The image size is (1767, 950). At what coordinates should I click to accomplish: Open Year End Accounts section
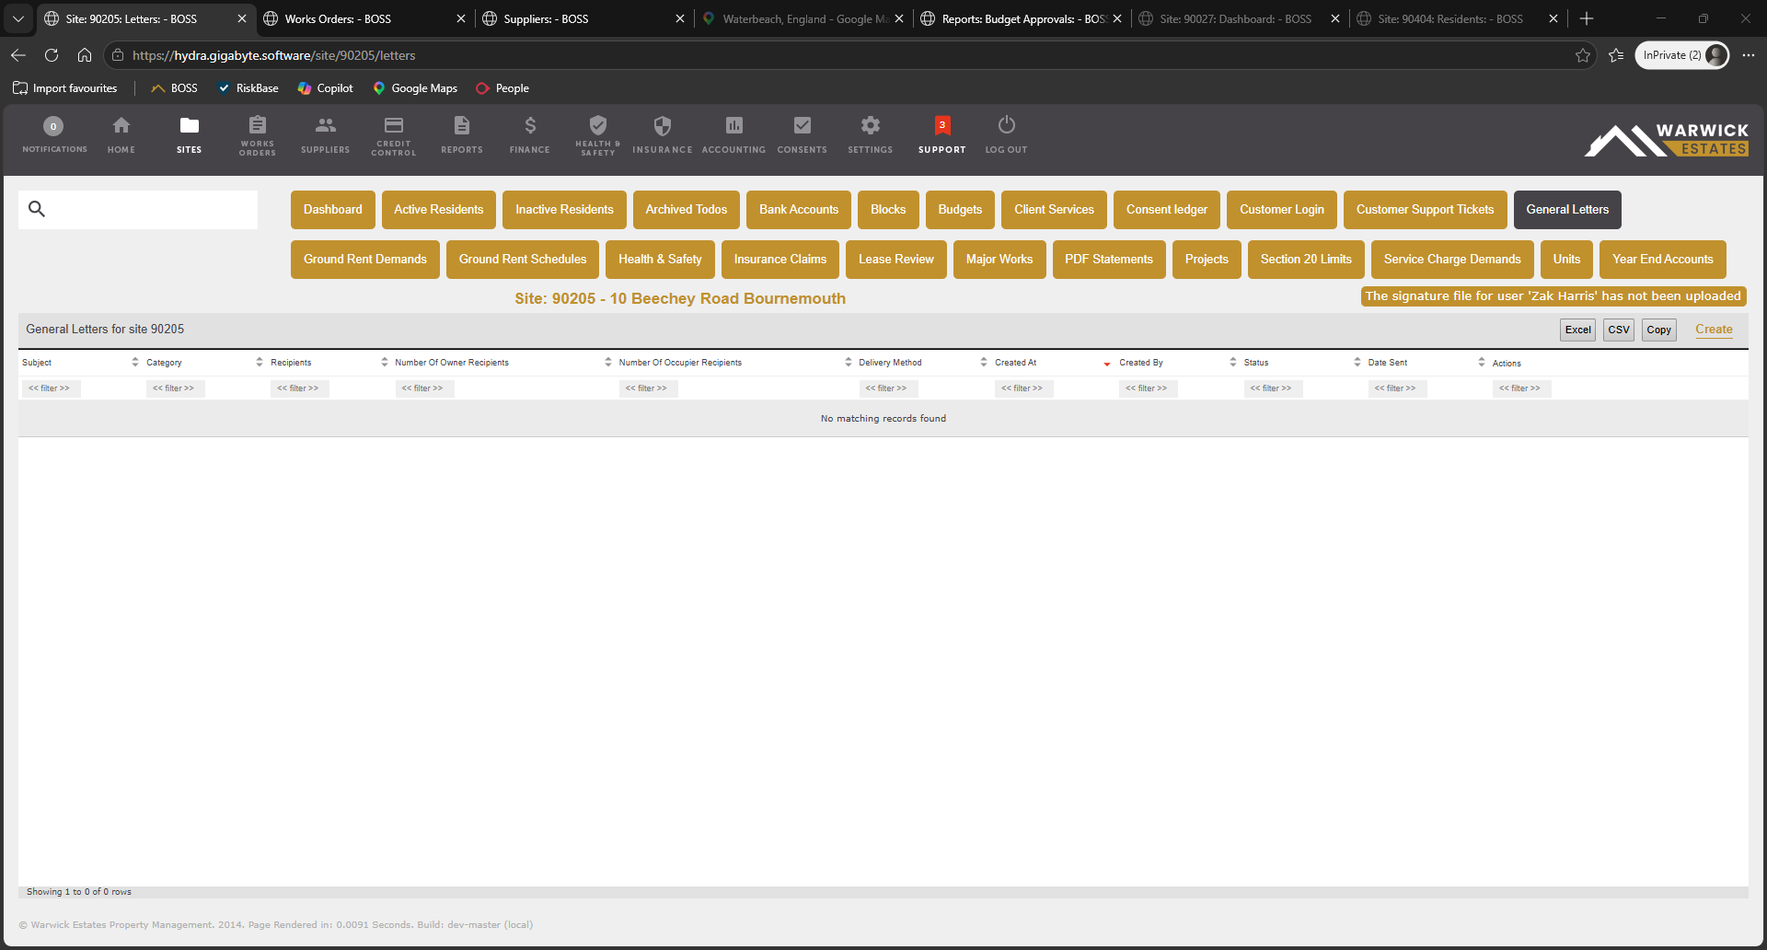[x=1663, y=260]
